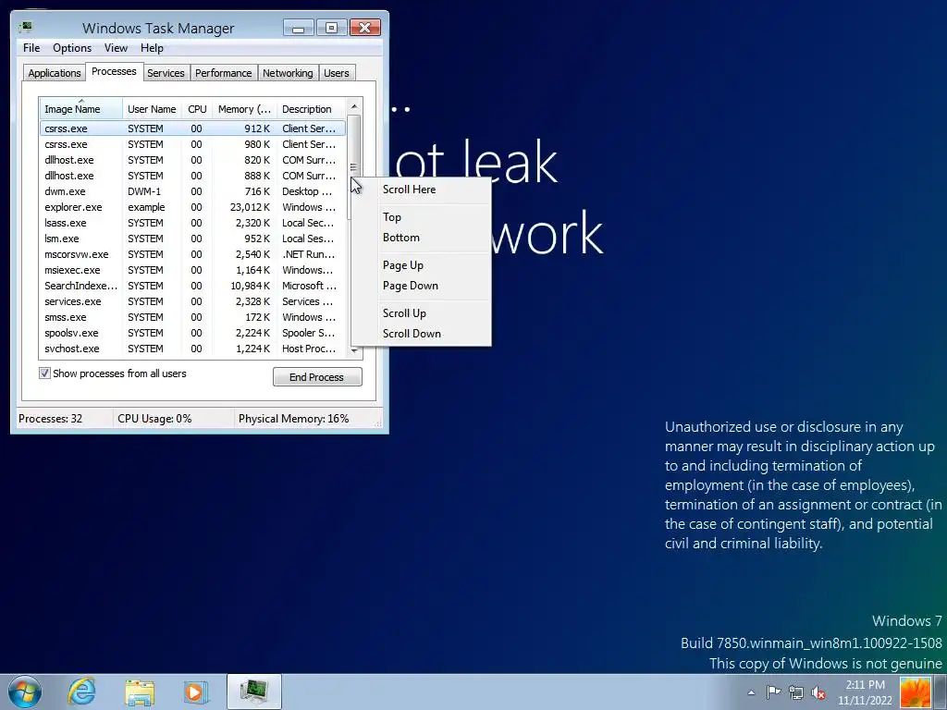Open the File menu

pyautogui.click(x=31, y=48)
